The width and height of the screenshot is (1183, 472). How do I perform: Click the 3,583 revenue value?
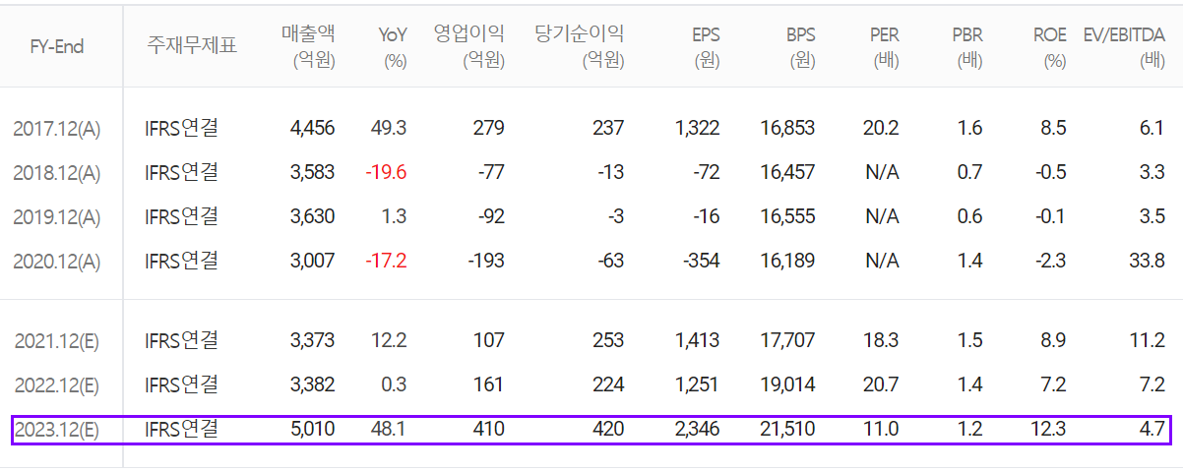[x=313, y=172]
